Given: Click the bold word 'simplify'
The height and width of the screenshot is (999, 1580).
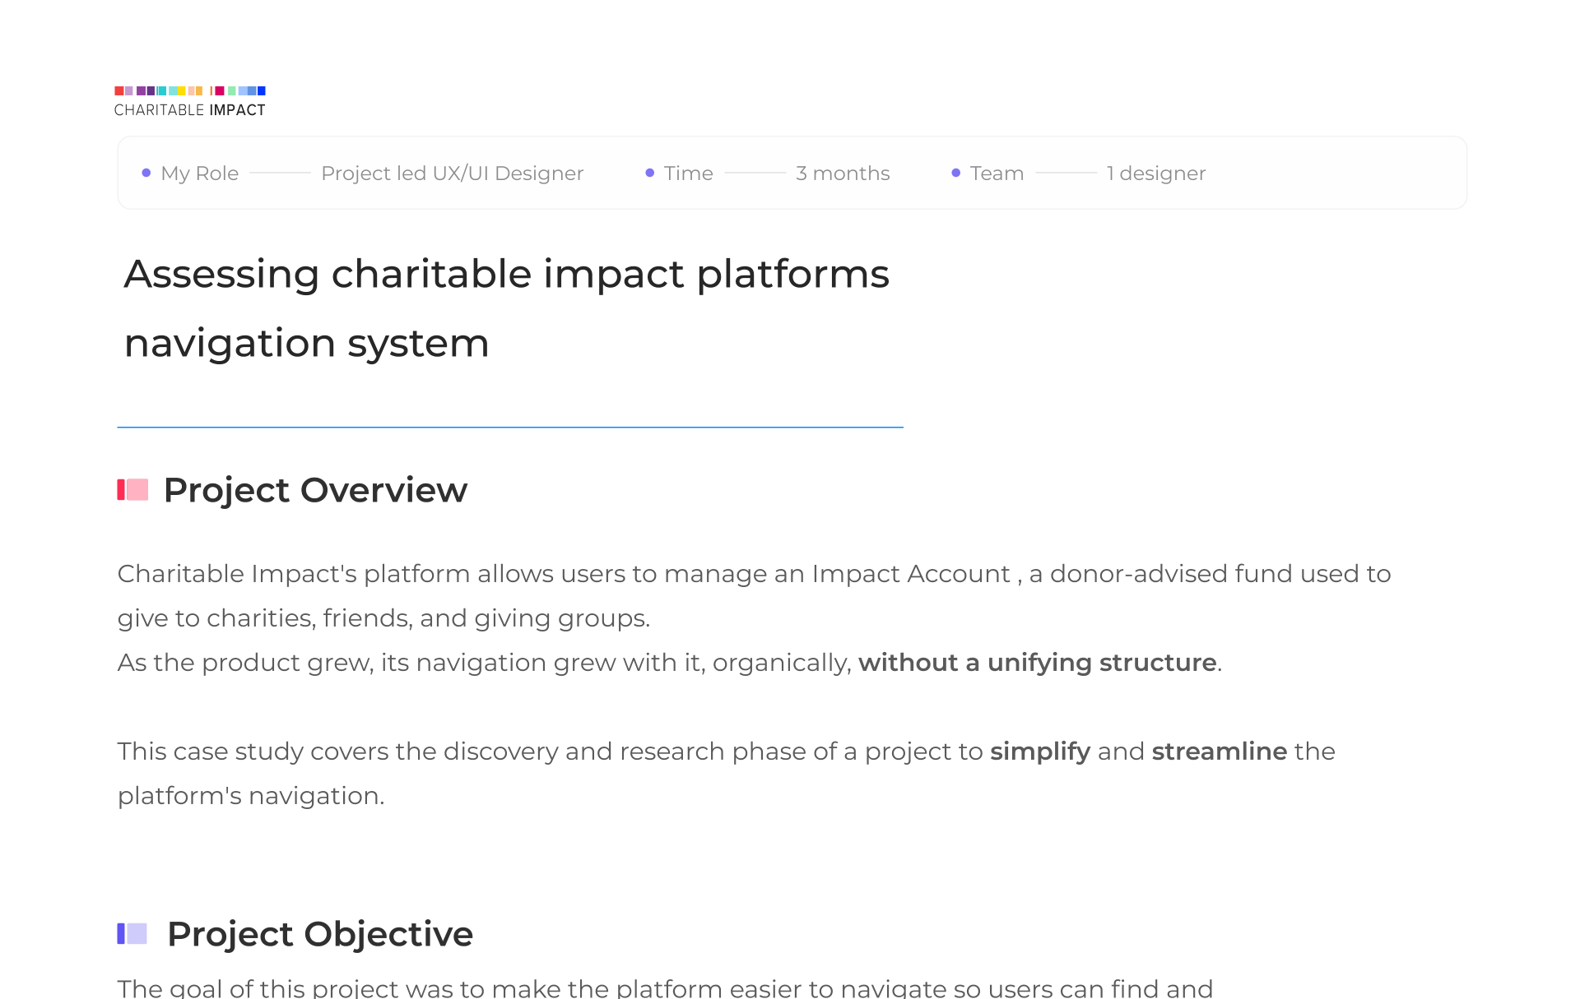Looking at the screenshot, I should pyautogui.click(x=1040, y=752).
